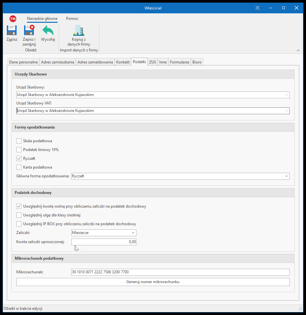Collapse the ribbon with the chevron
This screenshot has height=315, width=306.
[298, 50]
